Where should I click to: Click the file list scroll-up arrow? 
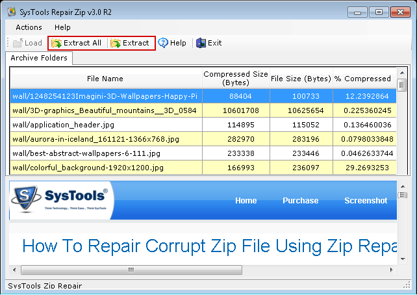click(x=402, y=73)
